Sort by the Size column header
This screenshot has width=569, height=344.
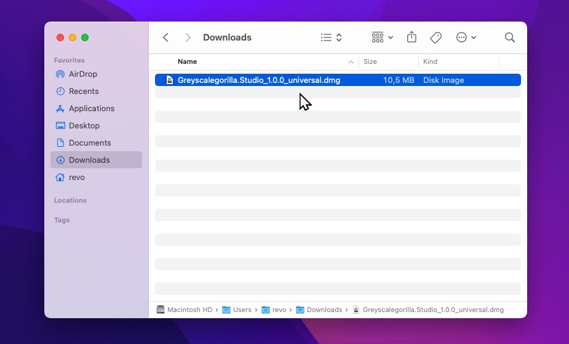point(370,61)
